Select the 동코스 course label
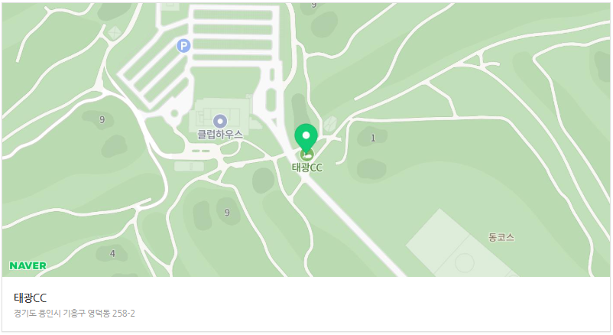The width and height of the screenshot is (613, 335). pos(501,237)
